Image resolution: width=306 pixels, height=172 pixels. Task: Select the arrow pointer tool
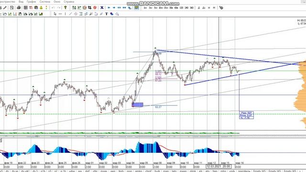coord(55,14)
